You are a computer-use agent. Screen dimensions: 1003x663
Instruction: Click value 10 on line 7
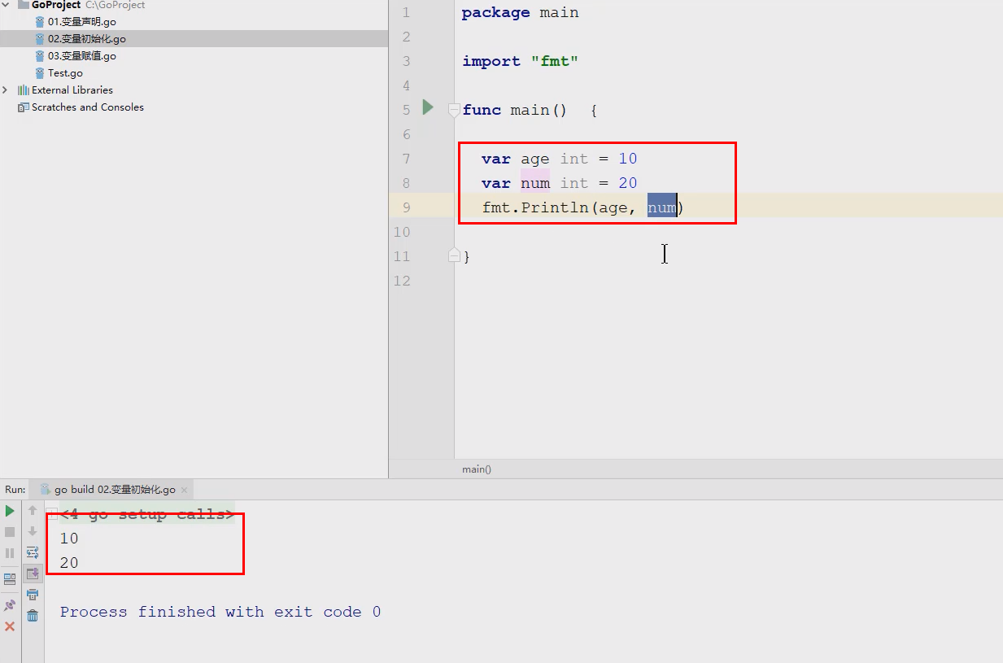tap(627, 159)
